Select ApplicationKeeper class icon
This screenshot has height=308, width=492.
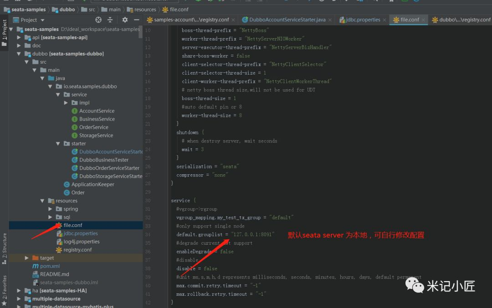tap(67, 184)
